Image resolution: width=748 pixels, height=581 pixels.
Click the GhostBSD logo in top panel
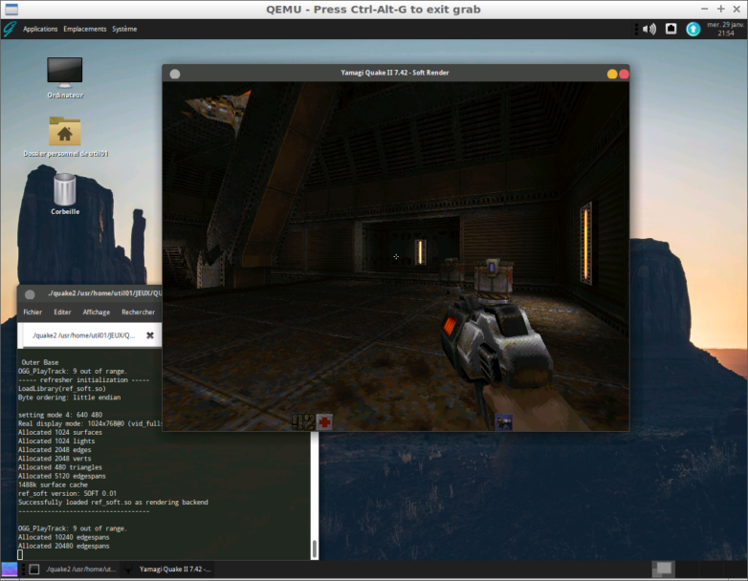click(10, 29)
